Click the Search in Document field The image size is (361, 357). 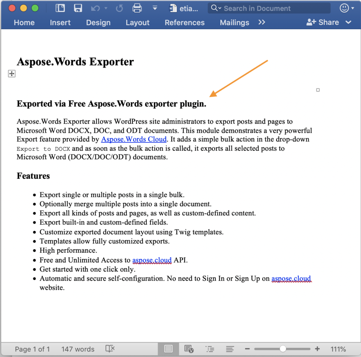(x=269, y=8)
